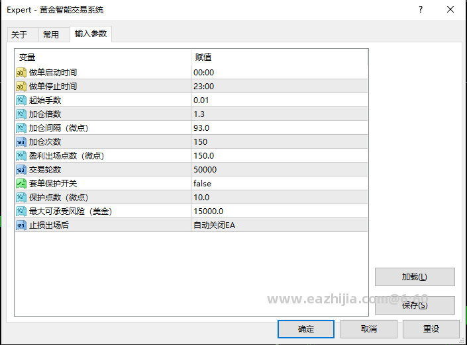The height and width of the screenshot is (345, 467).
Task: Click the double-type icon beside 加仓间隔（微点）
Action: (21, 128)
